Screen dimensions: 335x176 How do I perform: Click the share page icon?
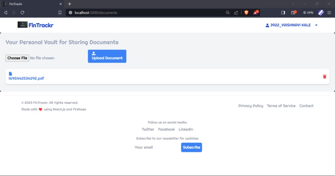pos(236,12)
